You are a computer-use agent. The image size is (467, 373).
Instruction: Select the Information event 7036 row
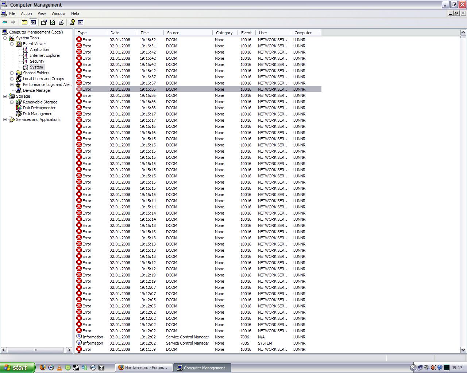point(198,337)
